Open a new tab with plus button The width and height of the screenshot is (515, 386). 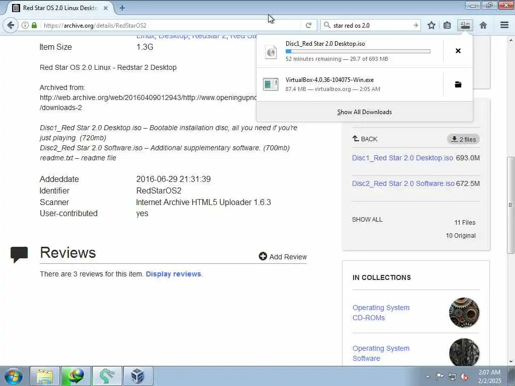click(122, 8)
